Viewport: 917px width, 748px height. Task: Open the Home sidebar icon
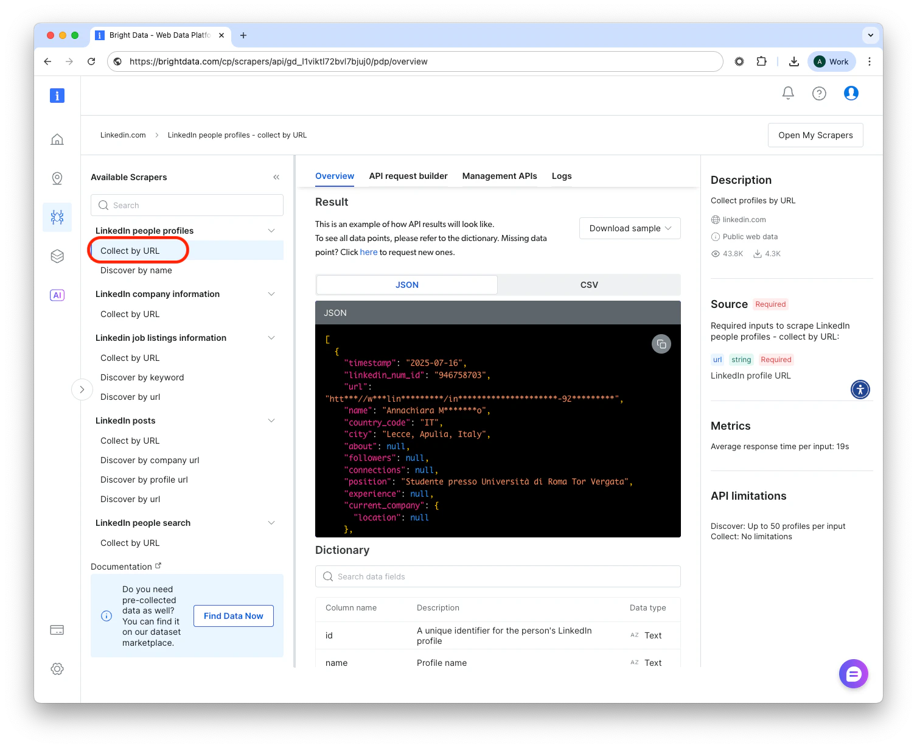[57, 139]
